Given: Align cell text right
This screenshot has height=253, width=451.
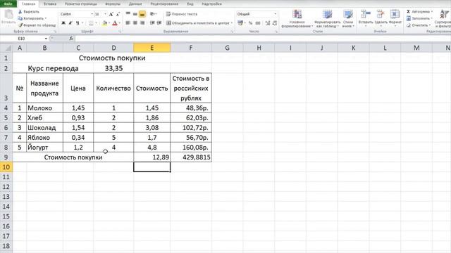Looking at the screenshot, I should (x=142, y=23).
